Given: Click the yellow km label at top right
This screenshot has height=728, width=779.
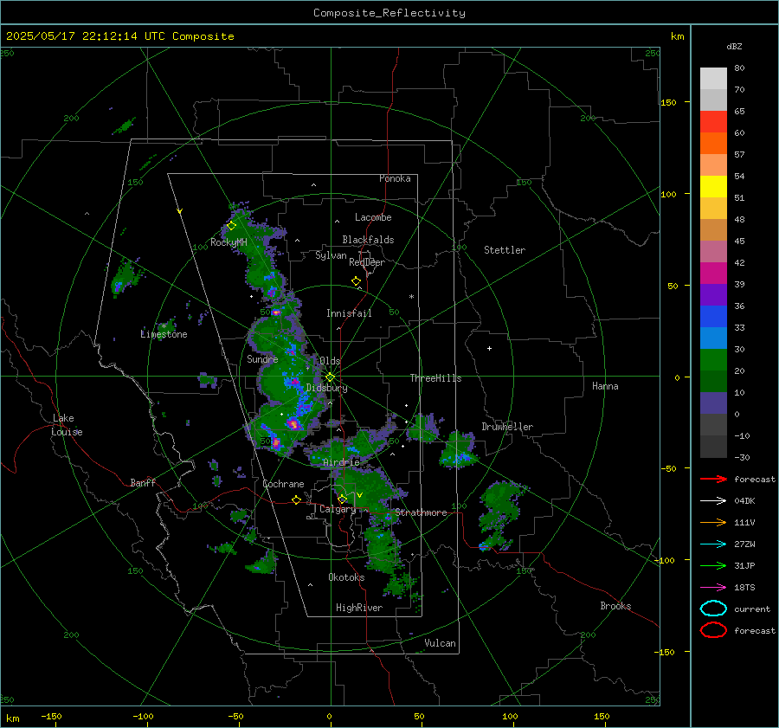Looking at the screenshot, I should click(677, 36).
